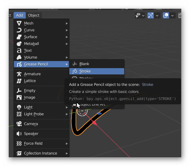Toggle the Show Gizmo button

pos(150,16)
